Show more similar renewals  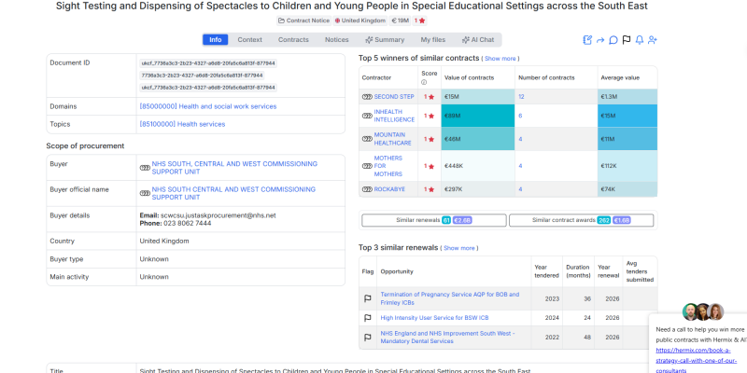click(459, 248)
